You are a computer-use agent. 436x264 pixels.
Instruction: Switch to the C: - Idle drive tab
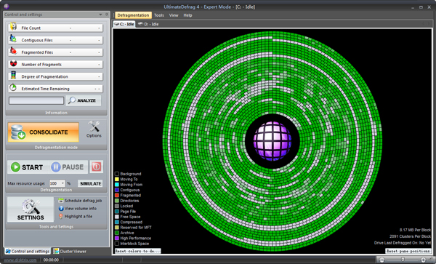(x=124, y=24)
